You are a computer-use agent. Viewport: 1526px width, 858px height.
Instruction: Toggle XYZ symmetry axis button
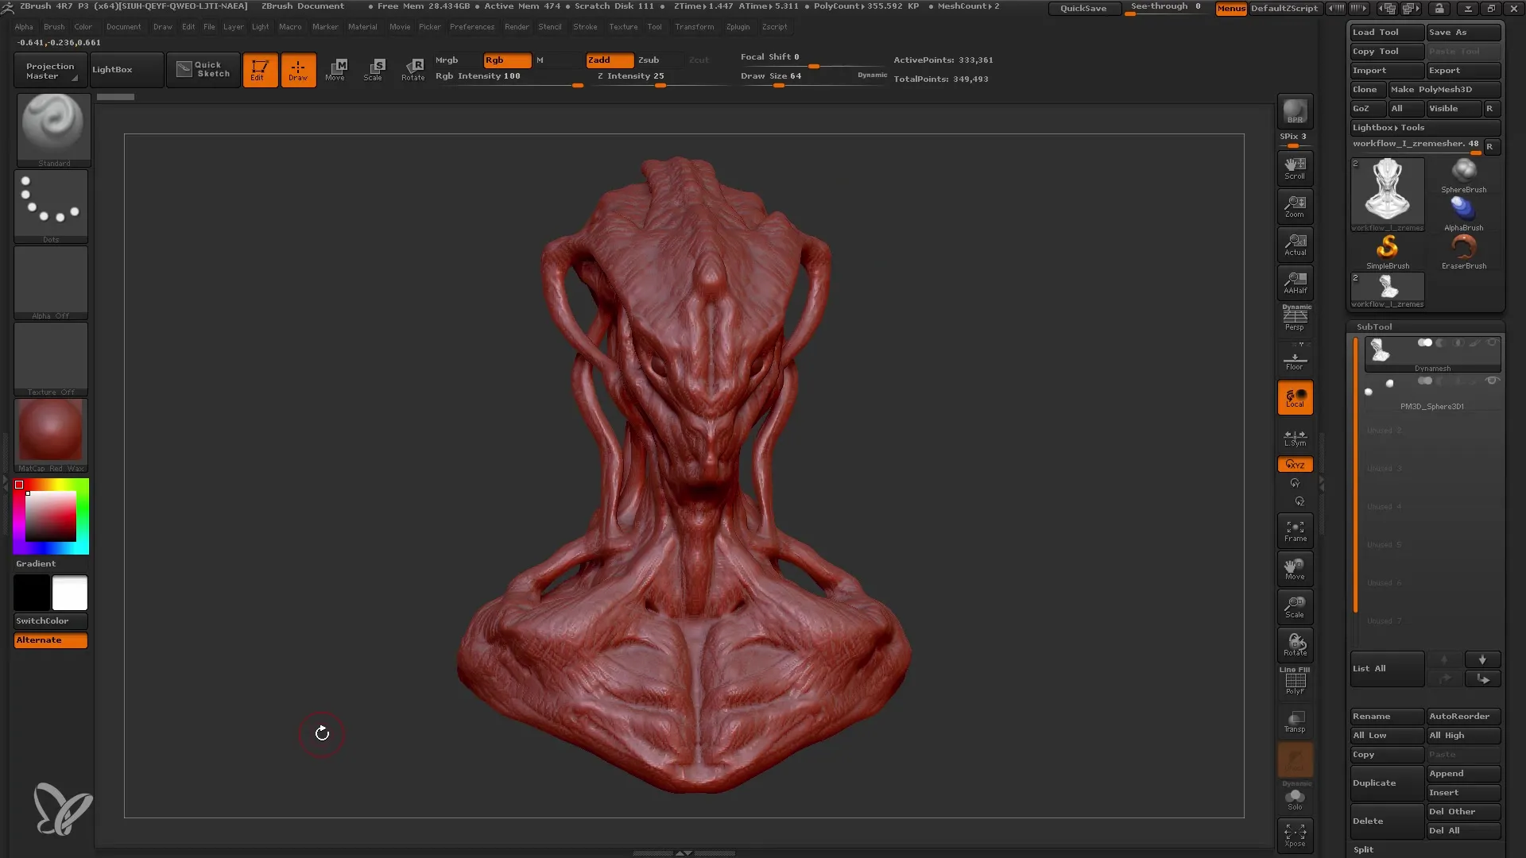pyautogui.click(x=1296, y=464)
